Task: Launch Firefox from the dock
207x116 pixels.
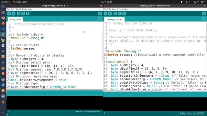Action: coord(3,24)
